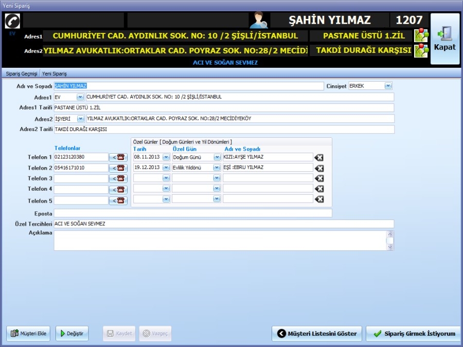
Task: Click Müşteri Listesini Göster button
Action: (x=317, y=334)
